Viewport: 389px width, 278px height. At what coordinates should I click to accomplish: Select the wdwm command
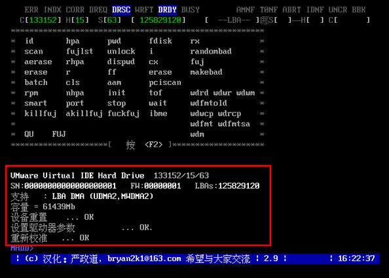[x=246, y=93]
